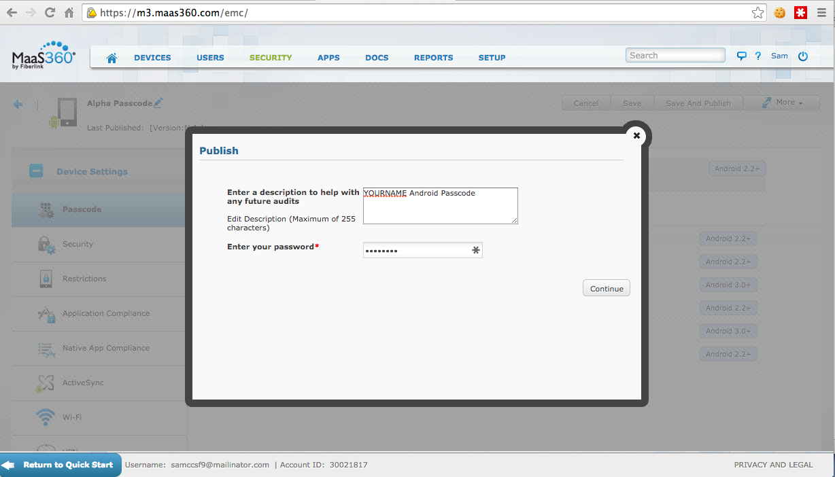The image size is (835, 477).
Task: Click the ActiveSync icon
Action: 46,383
